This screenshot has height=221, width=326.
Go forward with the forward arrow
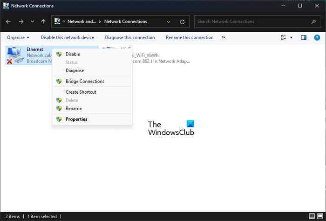[x=21, y=21]
